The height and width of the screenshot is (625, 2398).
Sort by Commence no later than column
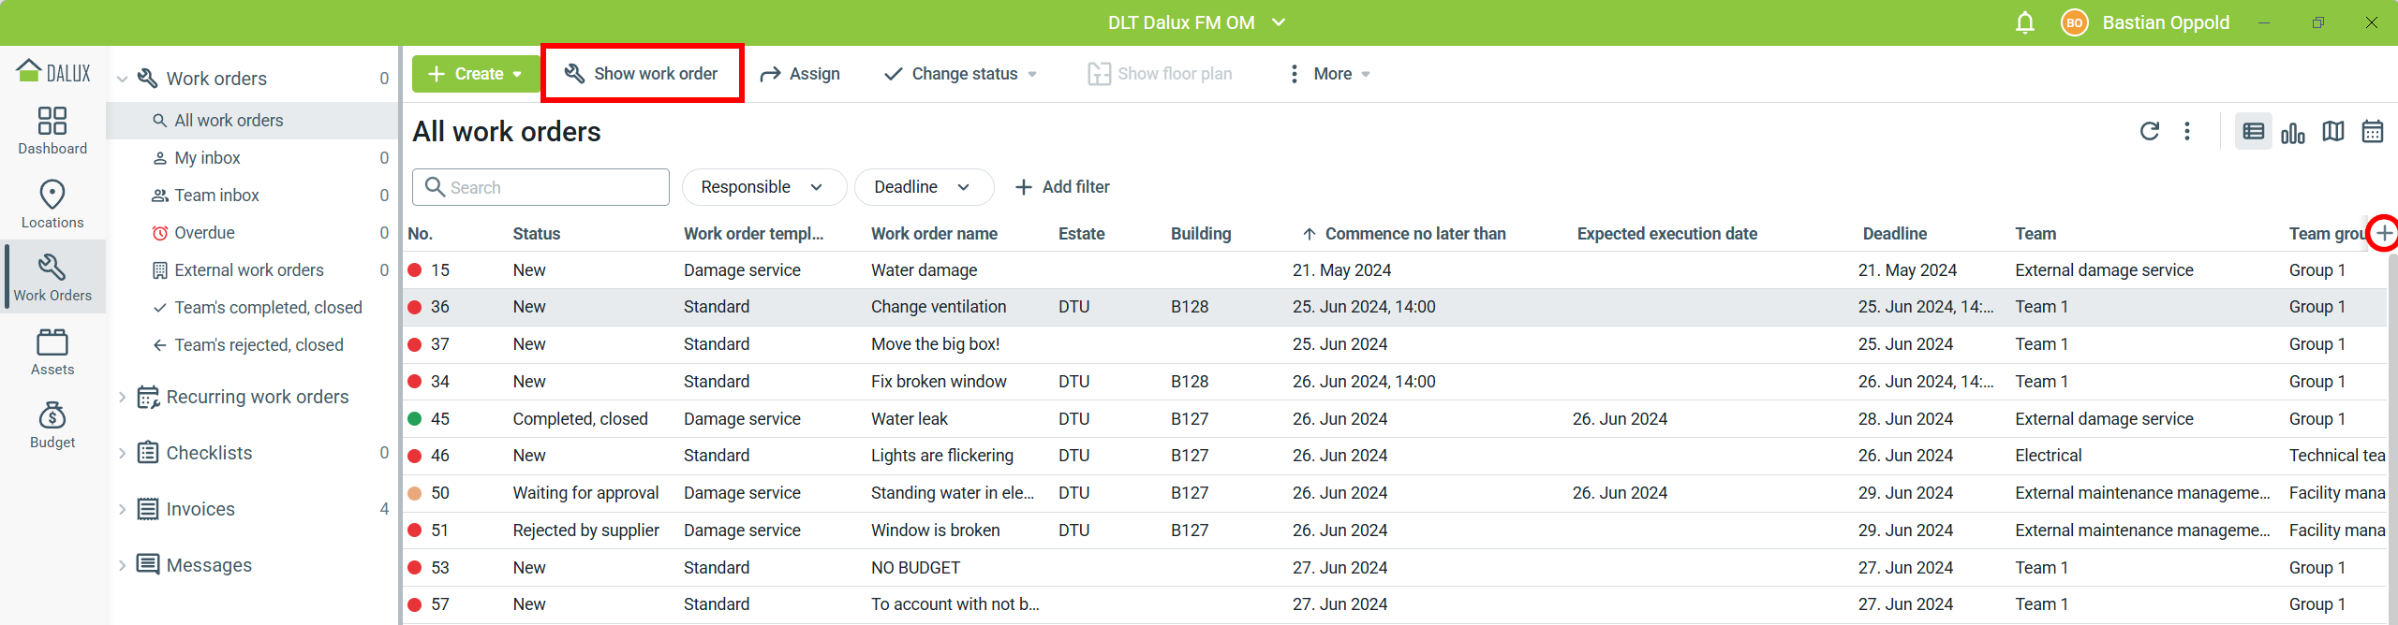1414,234
